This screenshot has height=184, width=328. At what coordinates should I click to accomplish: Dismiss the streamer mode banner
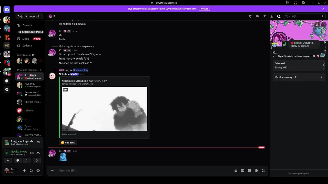pos(323,9)
